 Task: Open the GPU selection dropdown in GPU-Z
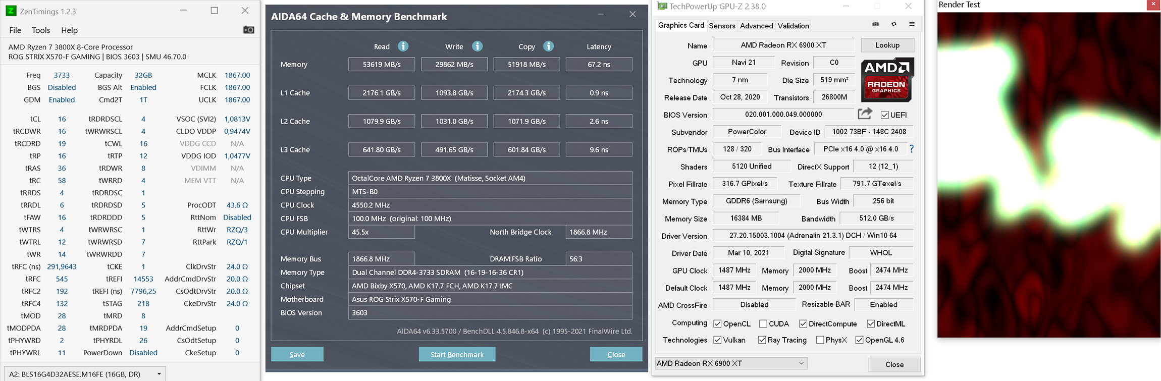click(x=731, y=363)
